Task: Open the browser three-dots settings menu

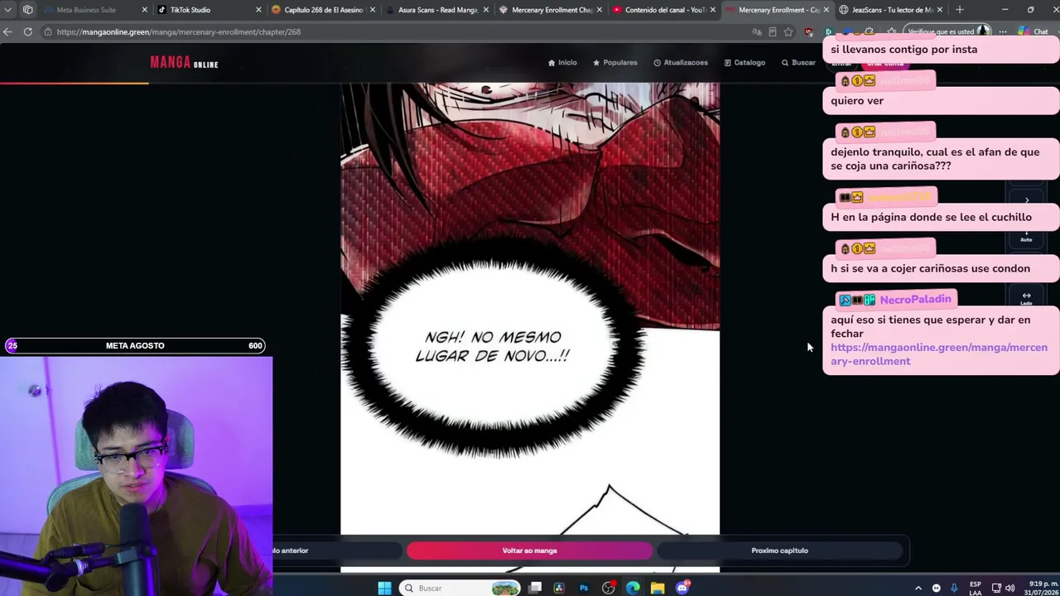Action: point(1003,31)
